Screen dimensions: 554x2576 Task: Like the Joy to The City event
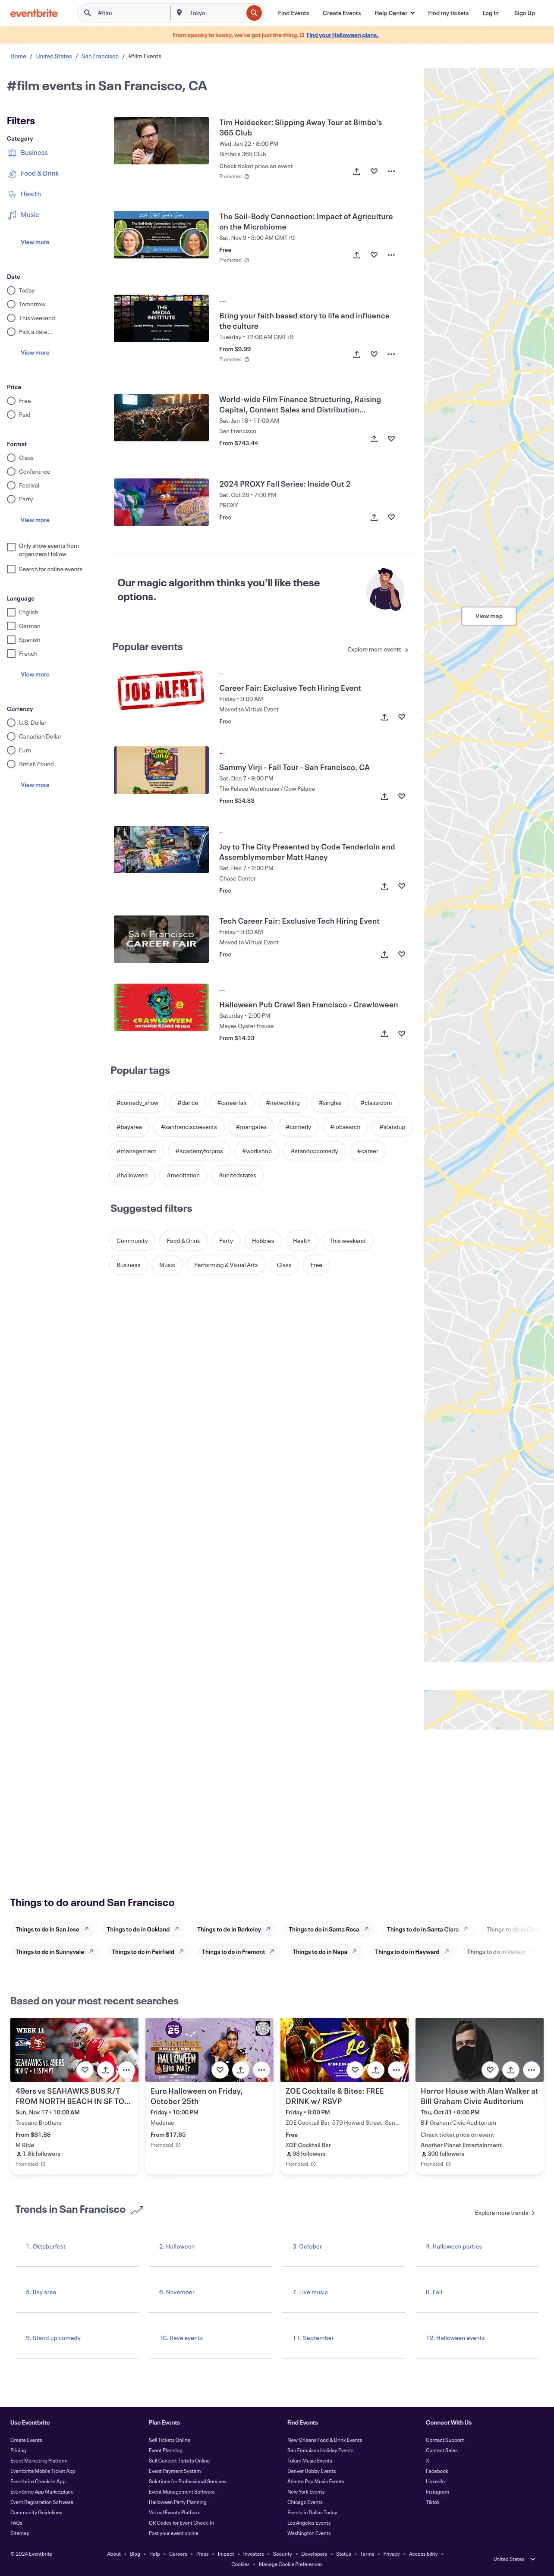(402, 886)
